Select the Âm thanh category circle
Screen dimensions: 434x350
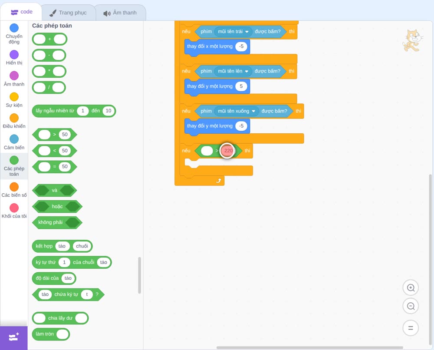[x=14, y=76]
